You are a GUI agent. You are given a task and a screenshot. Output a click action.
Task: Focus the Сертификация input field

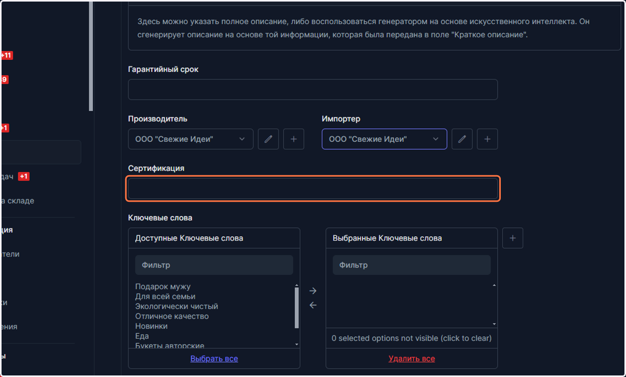tap(313, 189)
